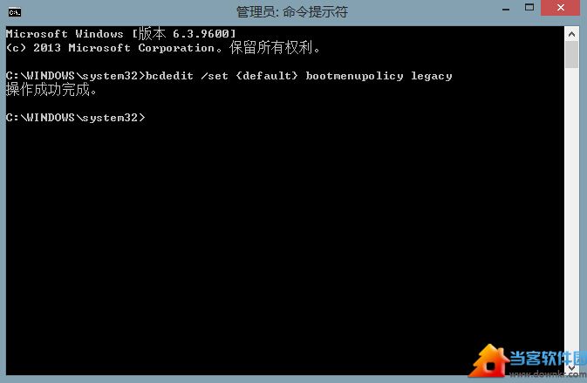The width and height of the screenshot is (587, 383).
Task: Click the www.downkr.com watermark link
Action: (x=548, y=373)
